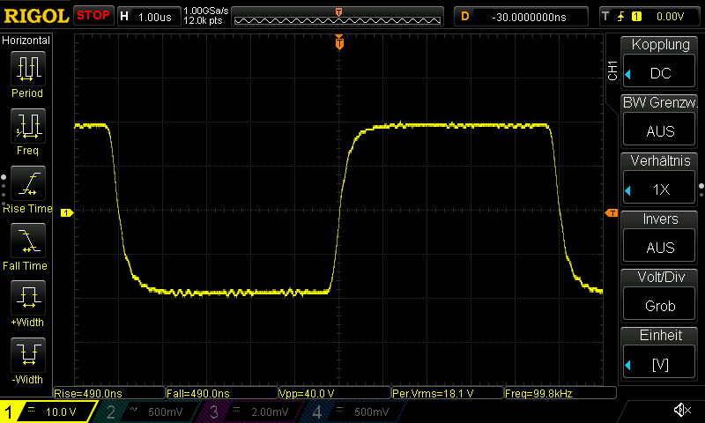Click the rising edge trigger icon
Viewport: 705px width, 423px height.
[x=621, y=17]
